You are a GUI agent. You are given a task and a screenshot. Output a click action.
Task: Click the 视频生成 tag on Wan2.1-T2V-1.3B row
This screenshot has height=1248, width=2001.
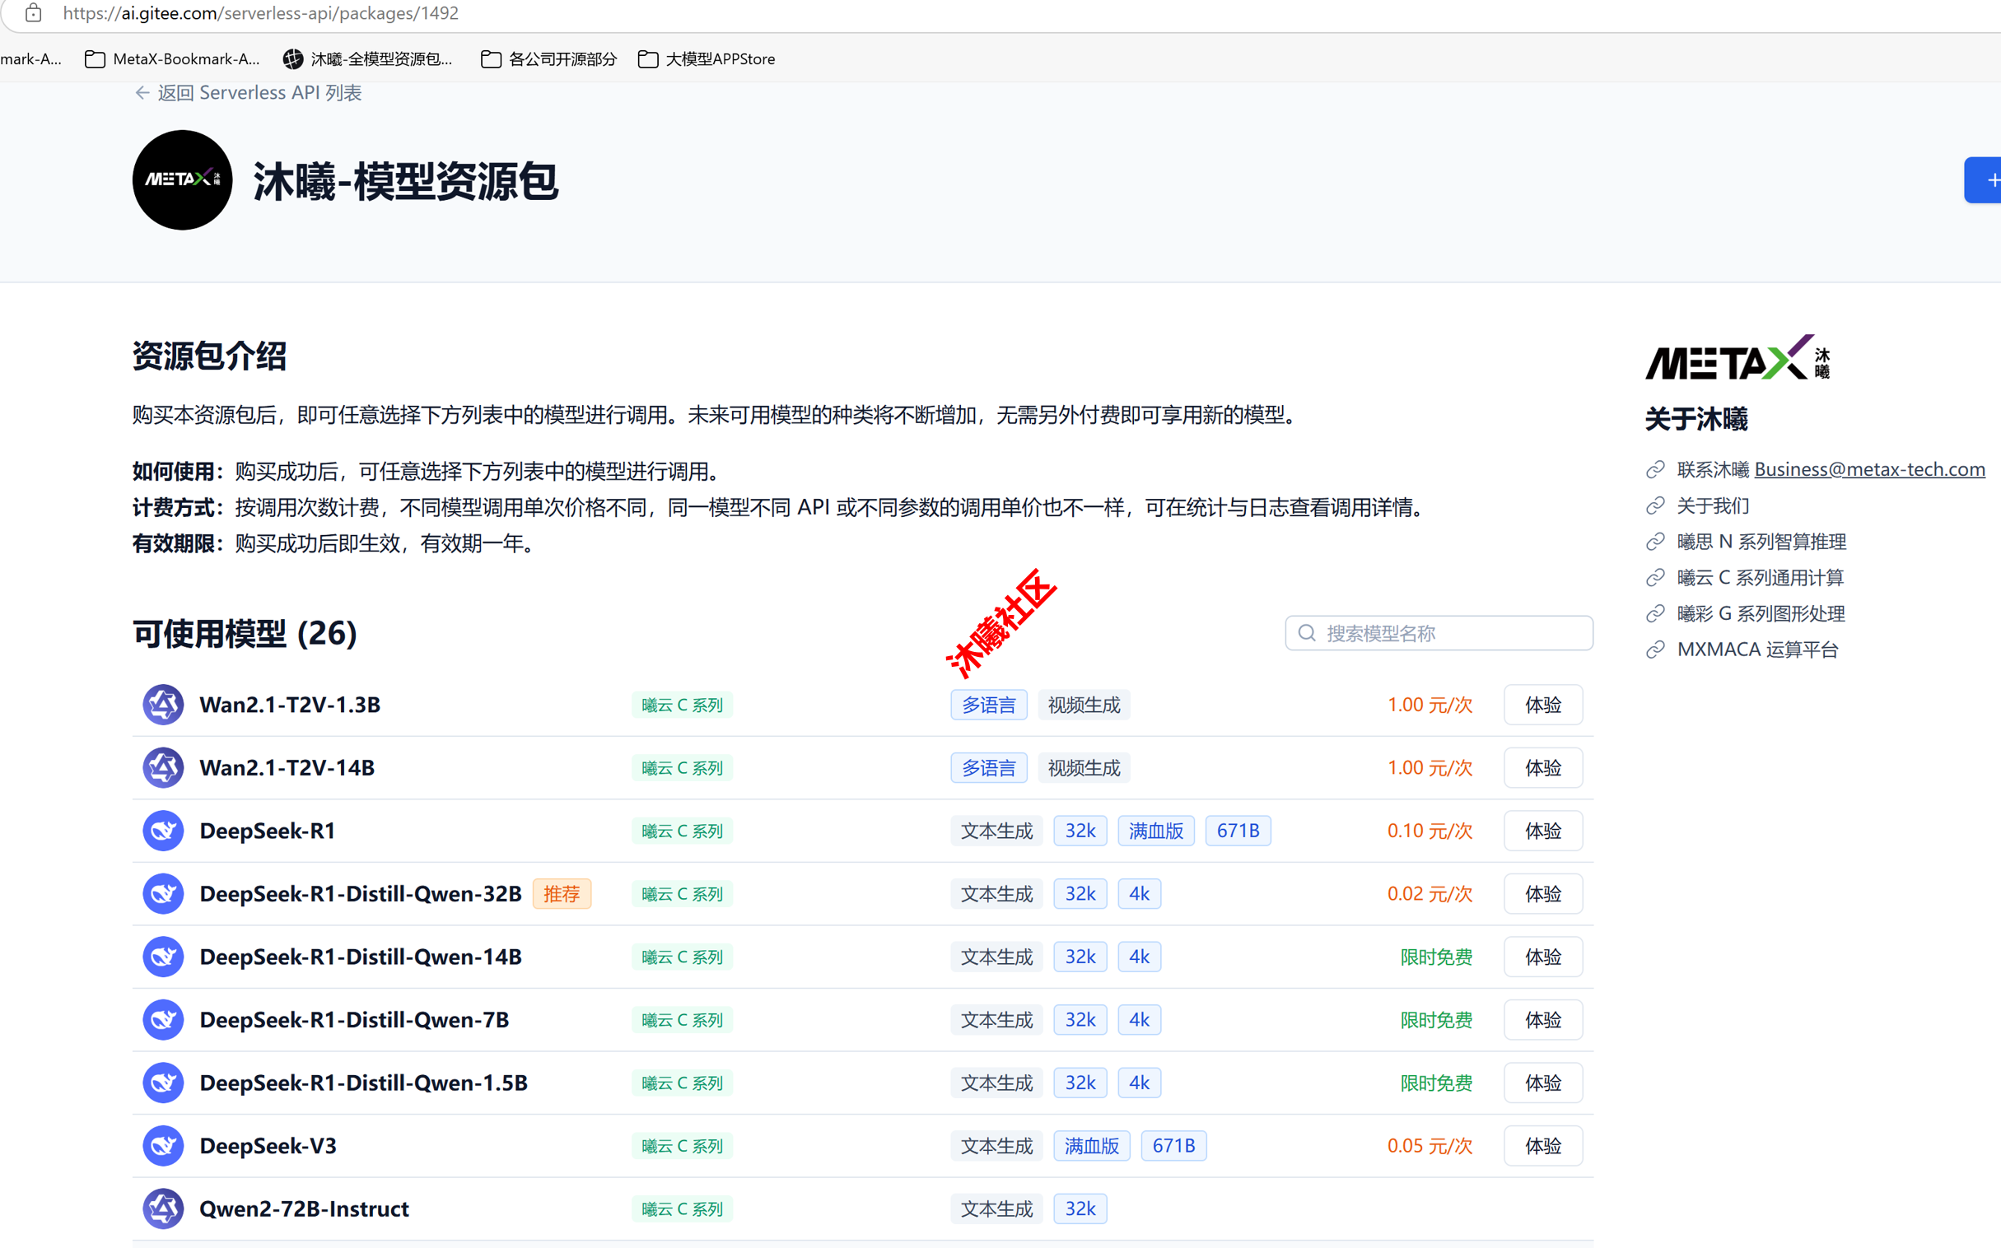coord(1084,705)
